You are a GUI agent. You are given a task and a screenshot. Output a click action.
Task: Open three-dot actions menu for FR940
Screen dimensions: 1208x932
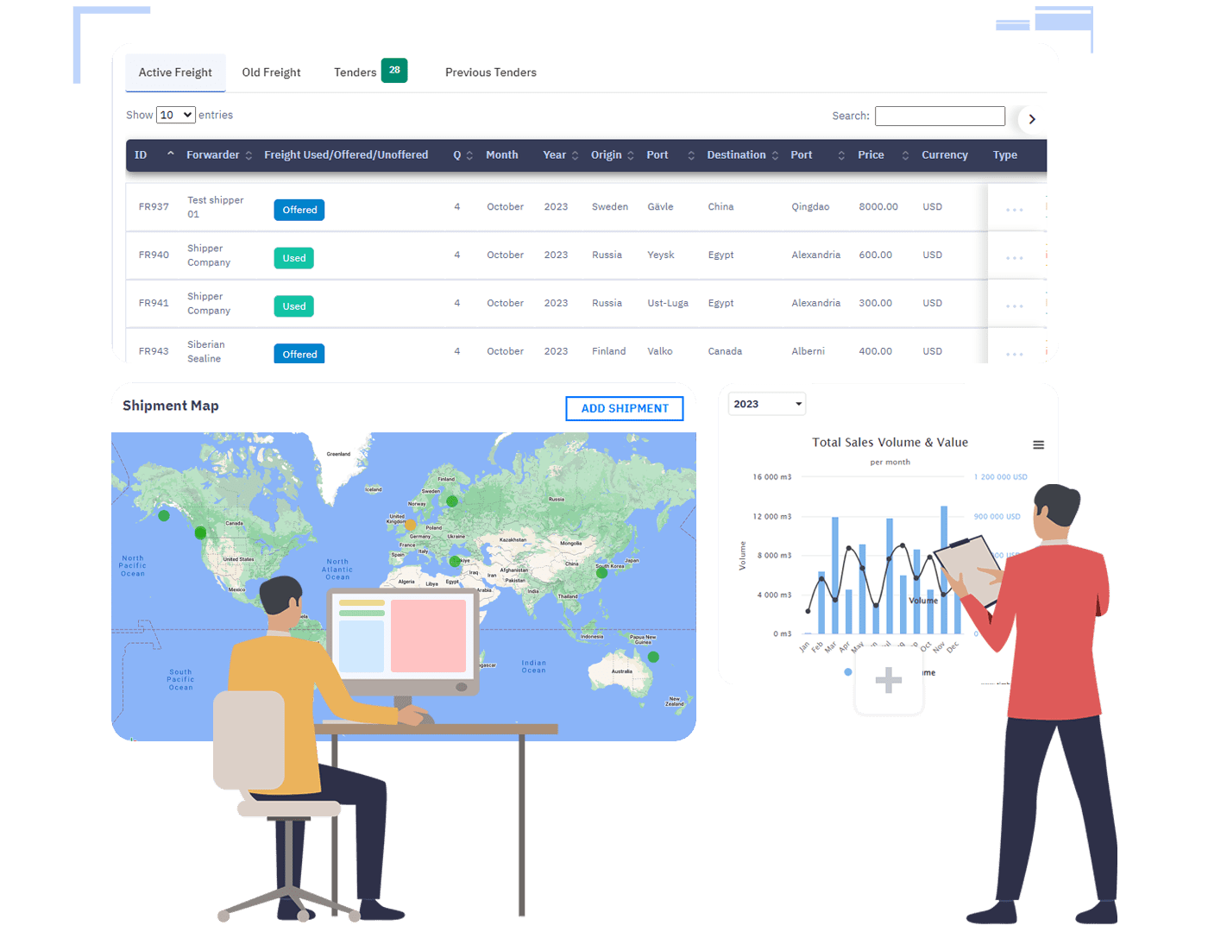pos(1015,258)
